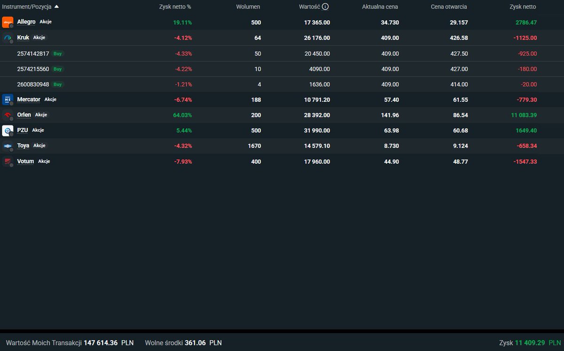Screen dimensions: 564x351
Task: Click Toya current price 8.730
Action: coord(391,146)
